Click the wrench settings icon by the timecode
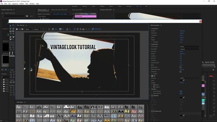This screenshot has height=122, width=217. coord(203,62)
